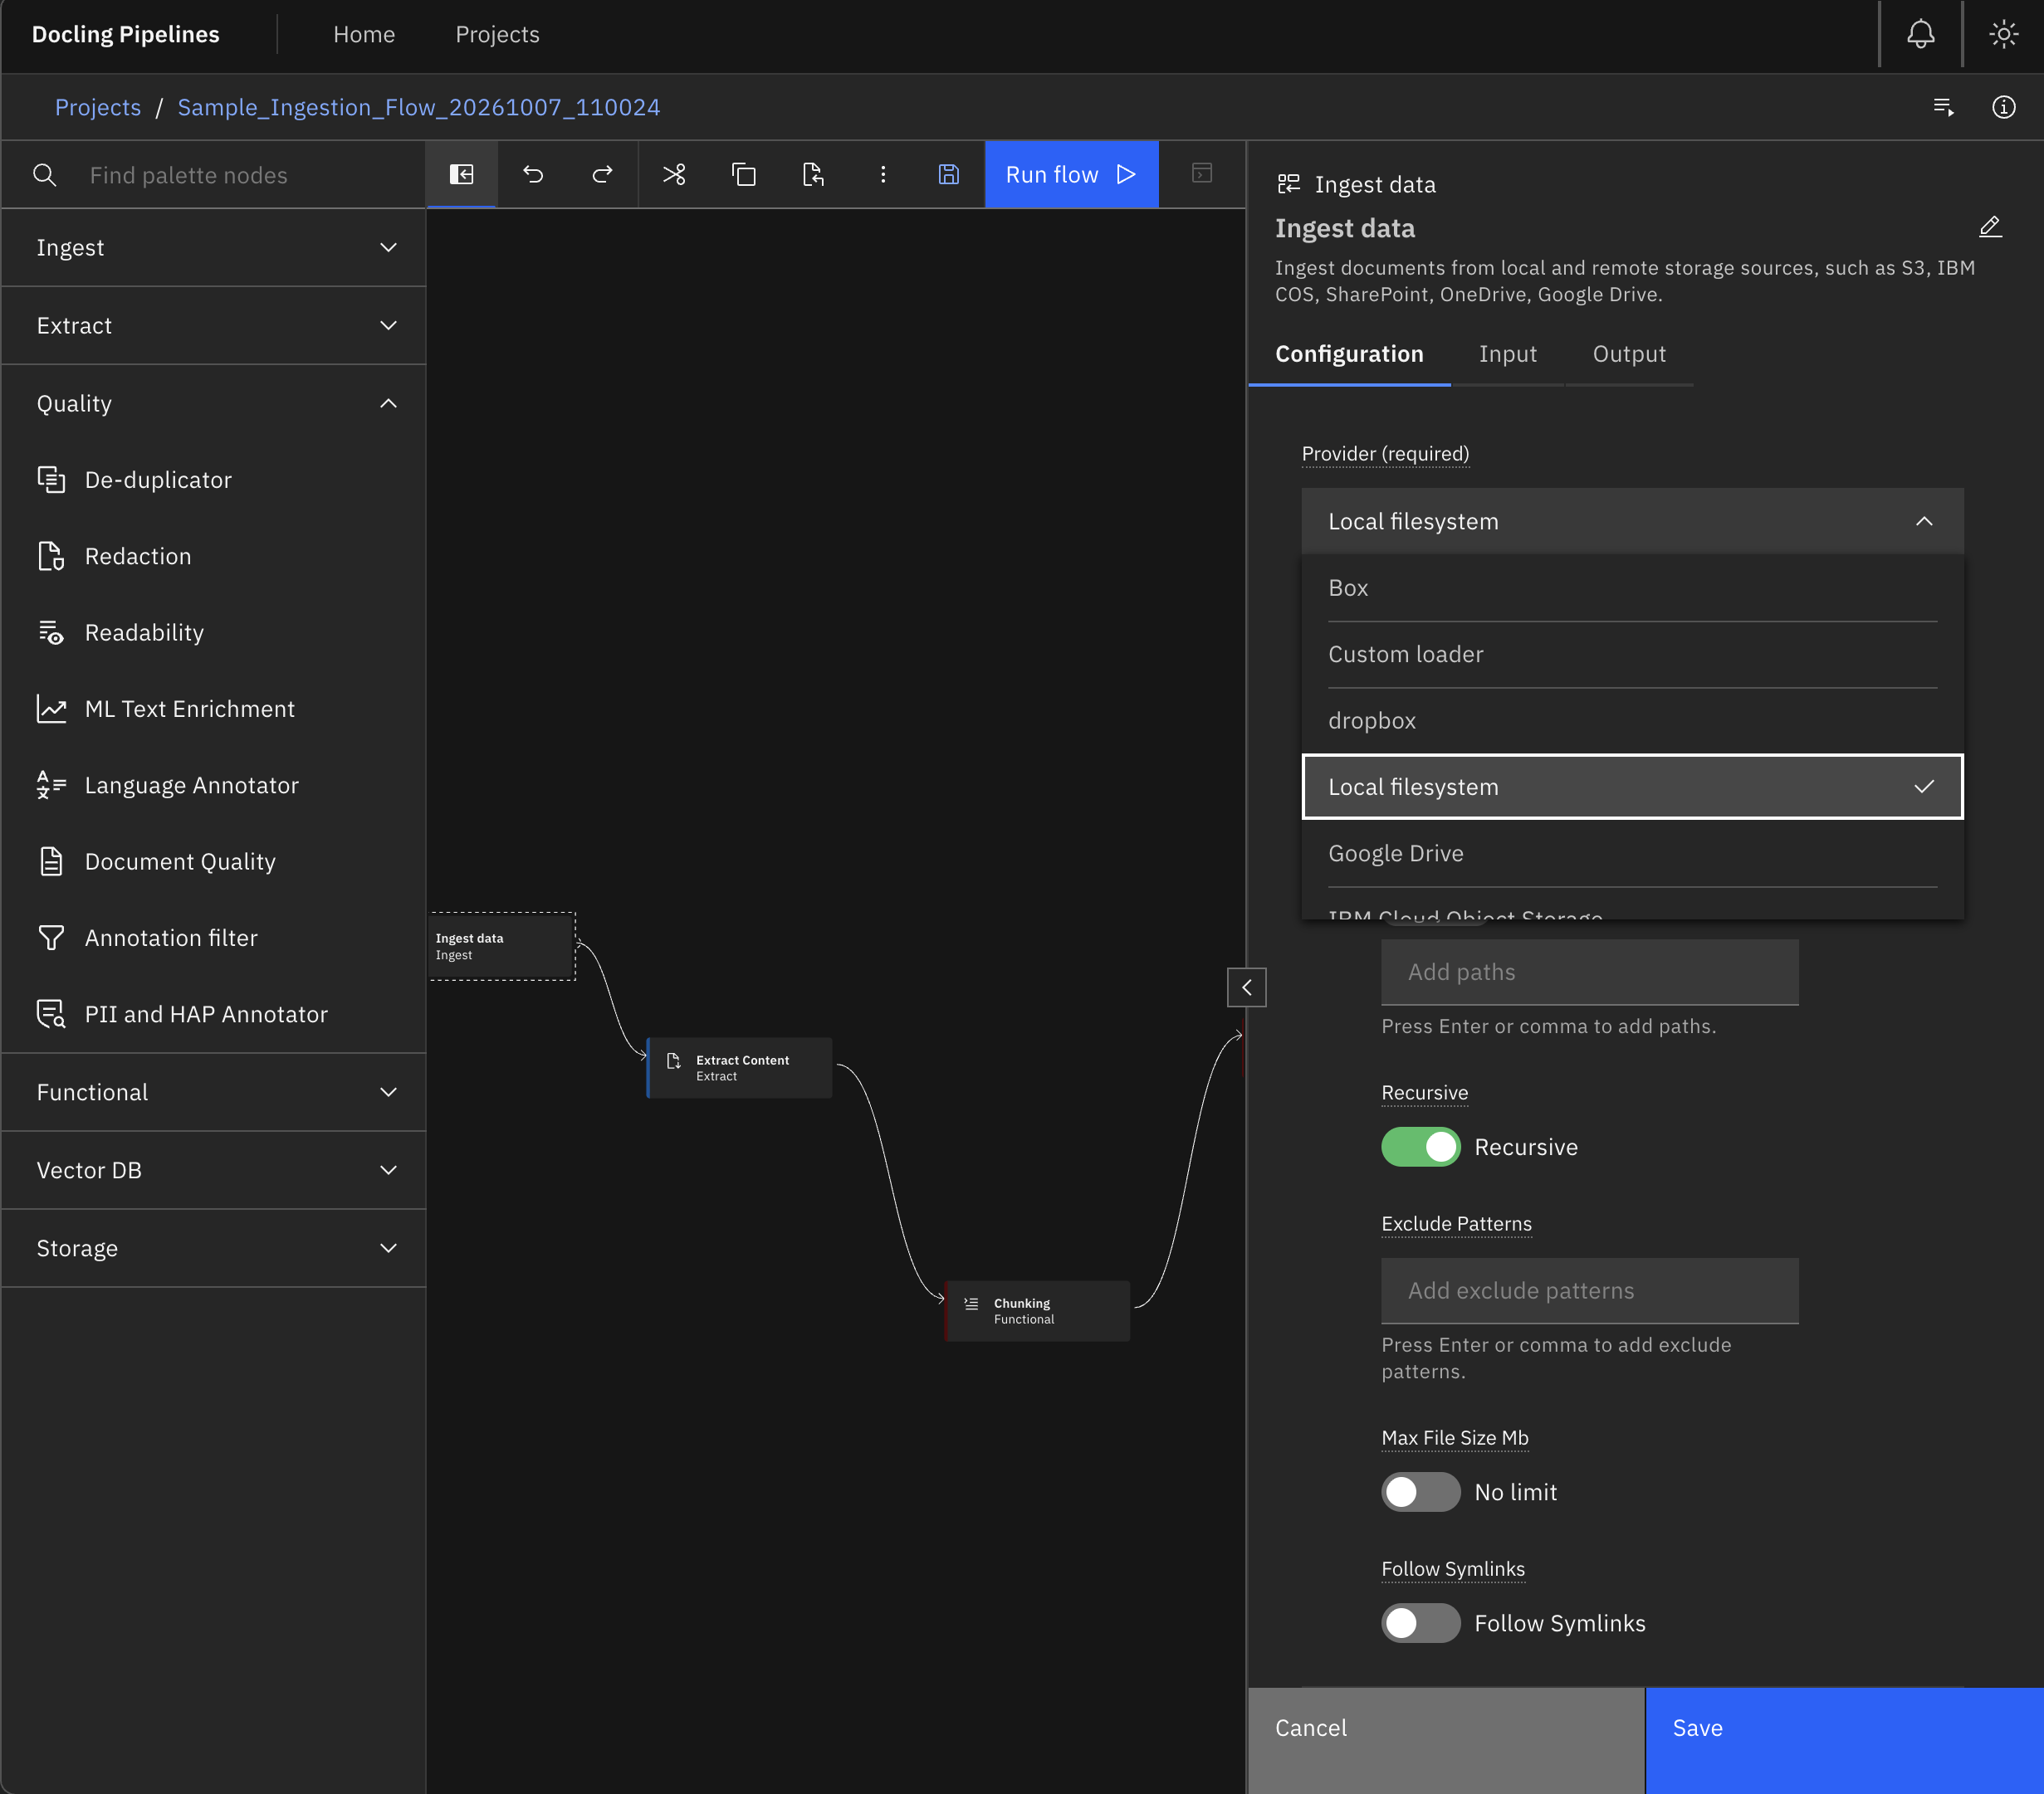Click the pencil edit icon for Ingest data

click(1990, 227)
